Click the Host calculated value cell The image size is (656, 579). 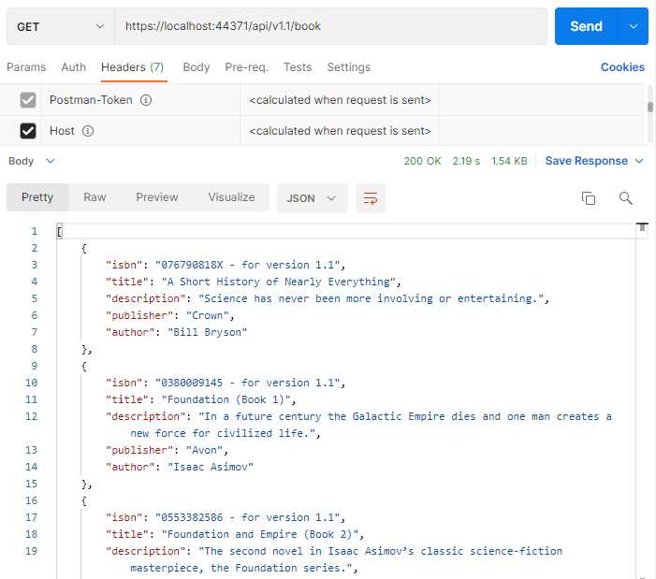pos(340,131)
